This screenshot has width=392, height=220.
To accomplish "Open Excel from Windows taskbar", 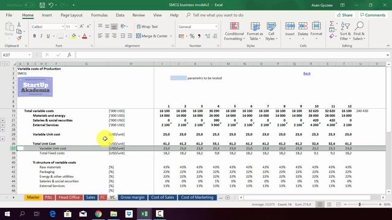I will 145,214.
